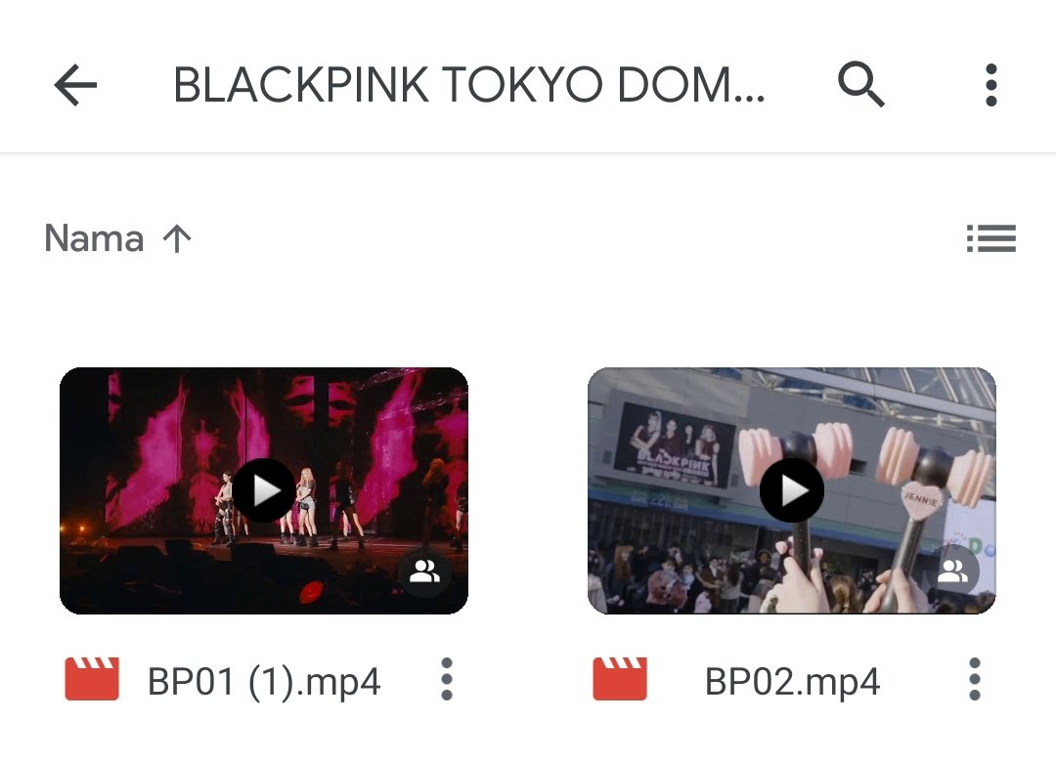Tap the BP01 (1).mp4 file name
The image size is (1056, 762).
(x=264, y=681)
